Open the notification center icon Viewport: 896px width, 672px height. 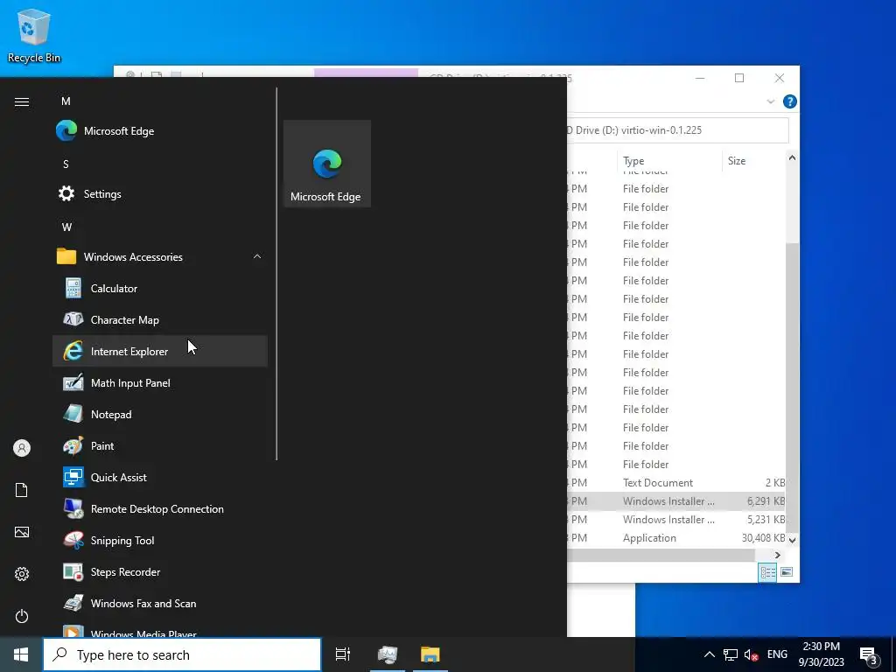point(869,654)
